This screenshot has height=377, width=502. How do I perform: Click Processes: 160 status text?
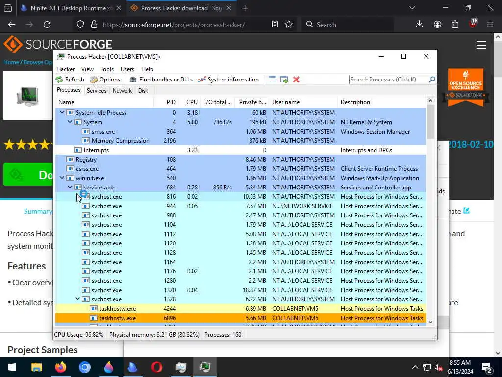point(223,335)
